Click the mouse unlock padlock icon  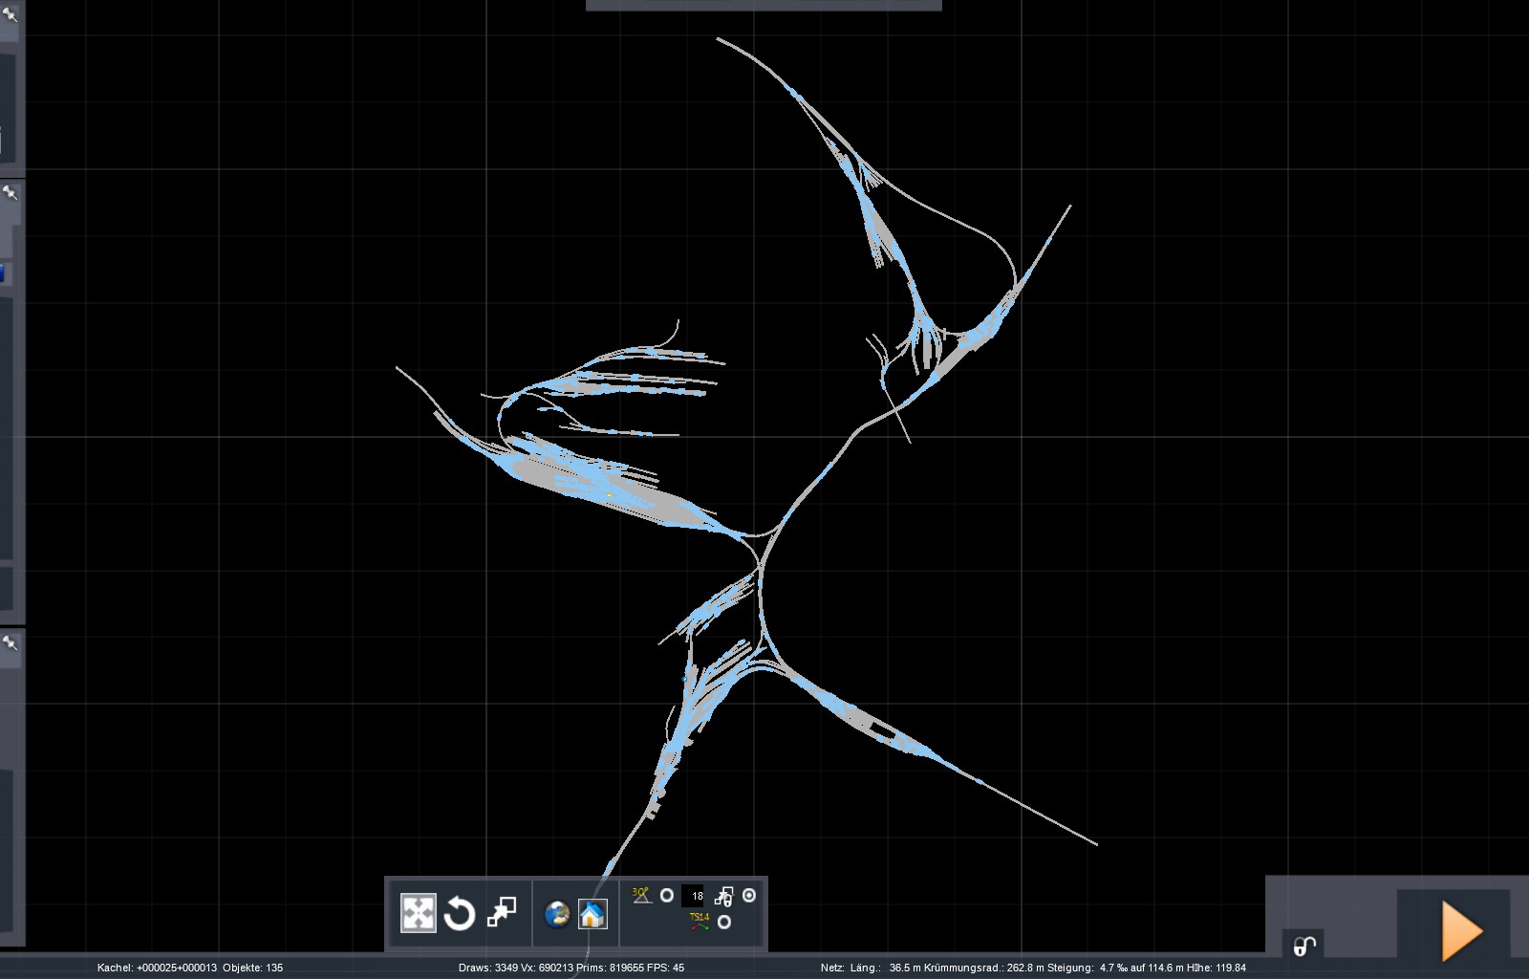pos(1304,946)
